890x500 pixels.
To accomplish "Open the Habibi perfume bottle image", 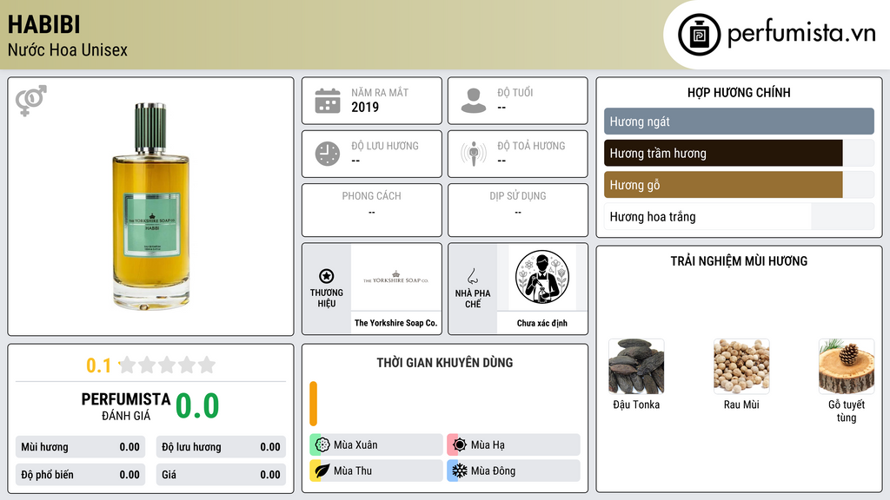I will [150, 207].
